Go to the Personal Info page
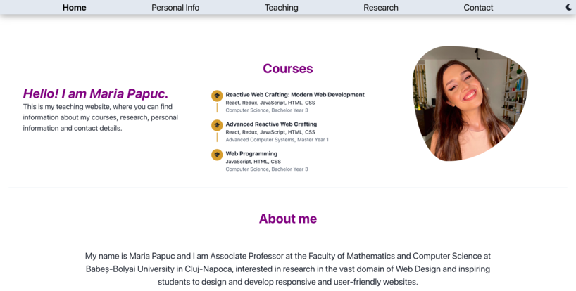The width and height of the screenshot is (576, 291). click(x=175, y=7)
